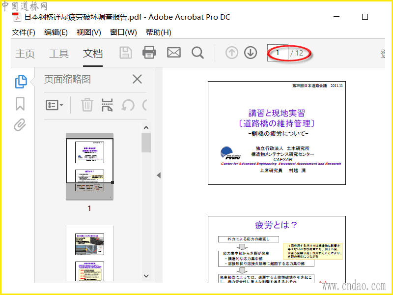Open the thumbnails options dropdown
Image resolution: width=393 pixels, height=295 pixels.
[x=55, y=105]
